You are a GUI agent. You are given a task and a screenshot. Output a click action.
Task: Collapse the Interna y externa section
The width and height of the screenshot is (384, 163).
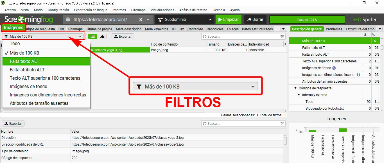pyautogui.click(x=299, y=95)
